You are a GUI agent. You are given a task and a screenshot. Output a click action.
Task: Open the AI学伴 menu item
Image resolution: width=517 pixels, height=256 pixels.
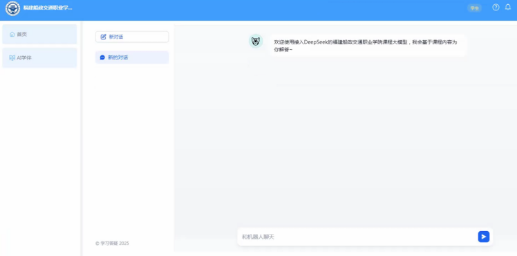[39, 57]
